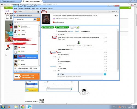This screenshot has width=137, height=109.
Task: Focus the contact search field
Action: coord(27,23)
